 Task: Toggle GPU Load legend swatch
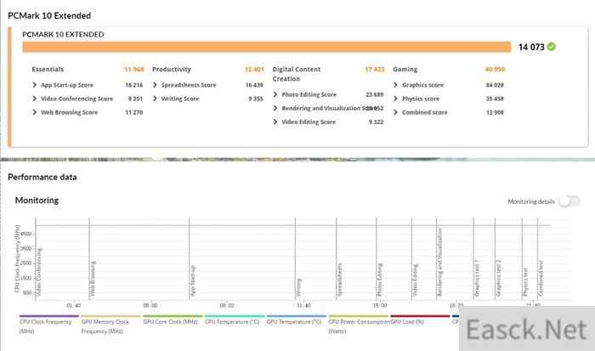coord(420,315)
